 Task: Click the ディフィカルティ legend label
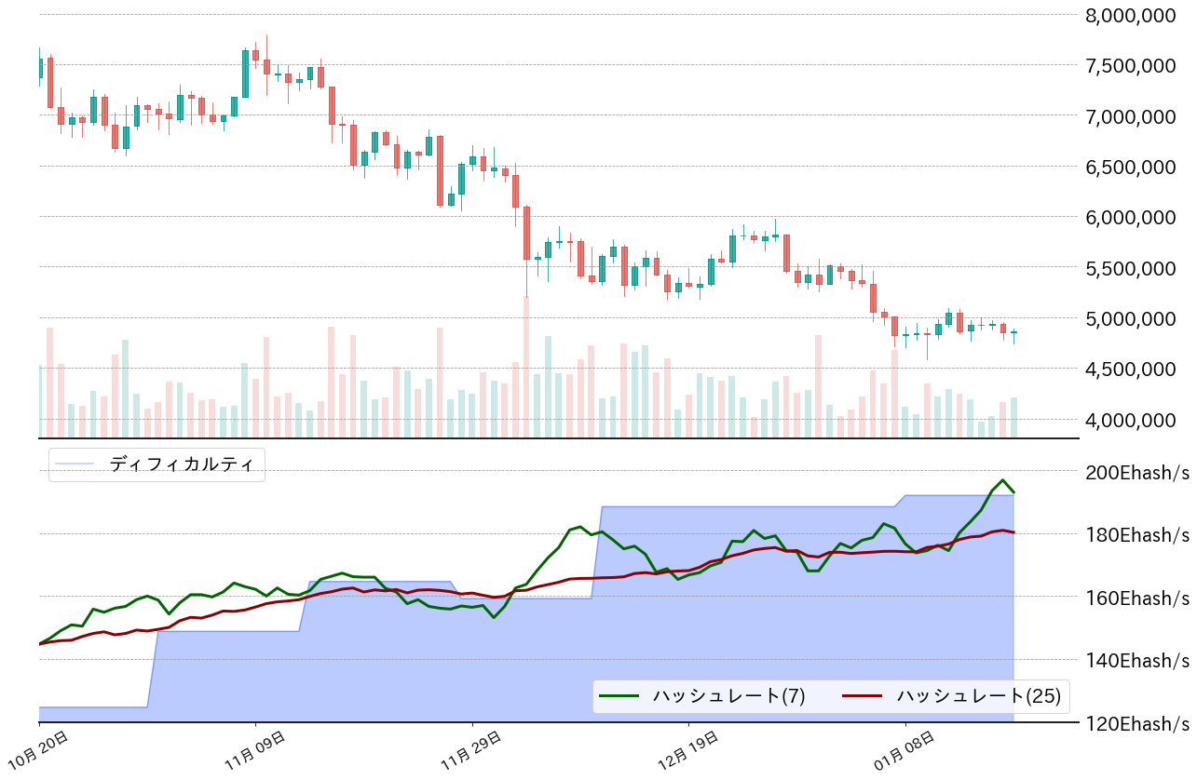pyautogui.click(x=182, y=464)
